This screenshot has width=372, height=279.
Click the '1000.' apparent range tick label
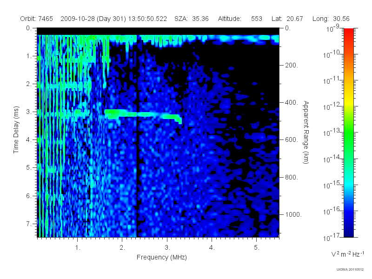293,214
